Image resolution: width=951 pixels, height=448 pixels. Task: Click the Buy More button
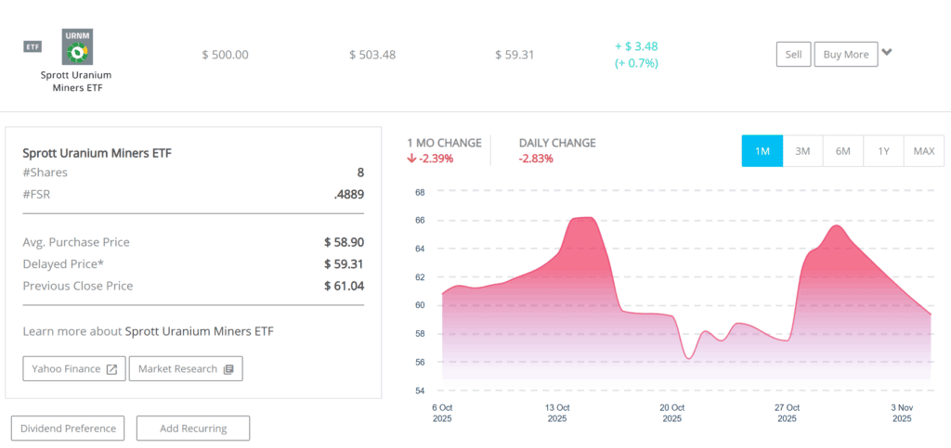coord(845,55)
